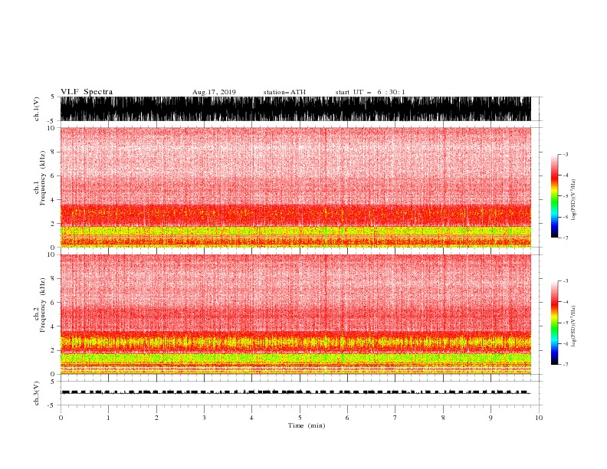Click the "9" tick on the Time axis
The height and width of the screenshot is (469, 607).
point(491,418)
